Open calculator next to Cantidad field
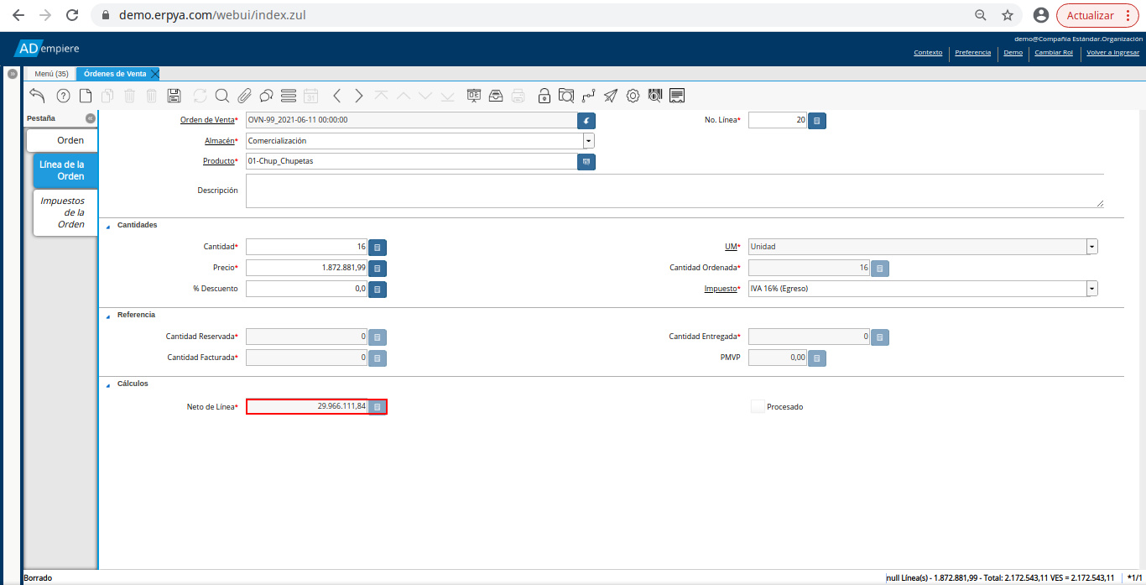The width and height of the screenshot is (1146, 585). pos(378,248)
